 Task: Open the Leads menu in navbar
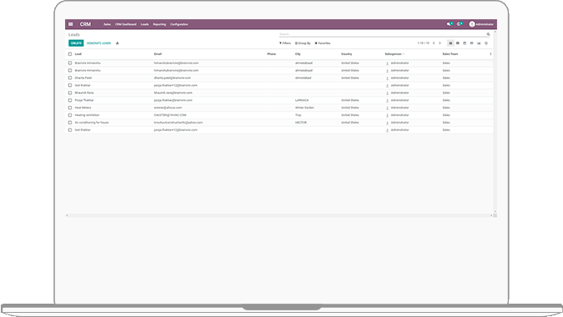[x=144, y=24]
